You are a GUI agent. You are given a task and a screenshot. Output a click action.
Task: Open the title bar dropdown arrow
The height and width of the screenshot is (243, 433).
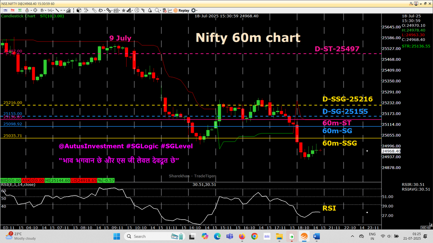pos(421,4)
